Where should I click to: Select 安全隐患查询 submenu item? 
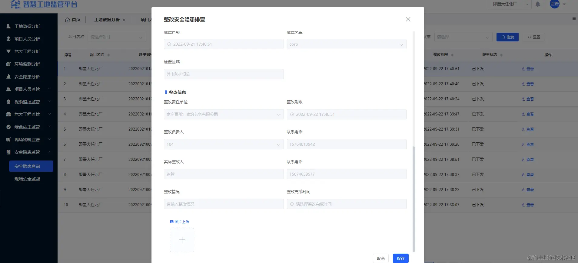pyautogui.click(x=31, y=166)
